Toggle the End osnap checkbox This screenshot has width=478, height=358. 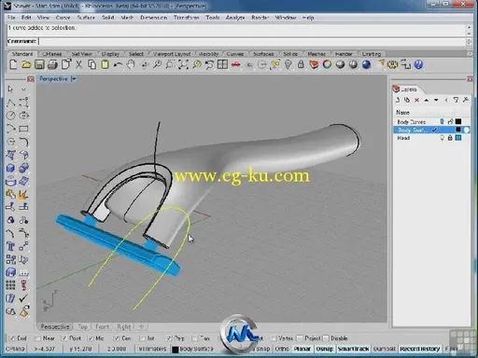click(12, 338)
